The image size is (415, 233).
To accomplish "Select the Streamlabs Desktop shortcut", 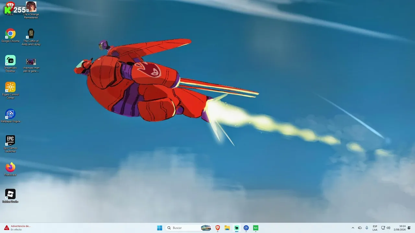I will (x=10, y=64).
